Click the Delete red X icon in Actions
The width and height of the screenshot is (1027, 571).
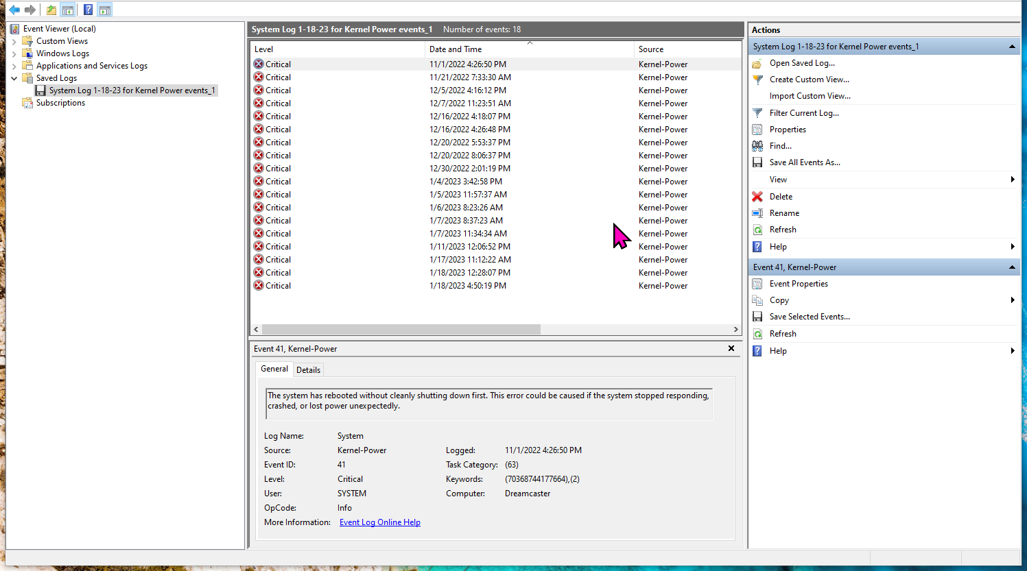click(x=757, y=197)
